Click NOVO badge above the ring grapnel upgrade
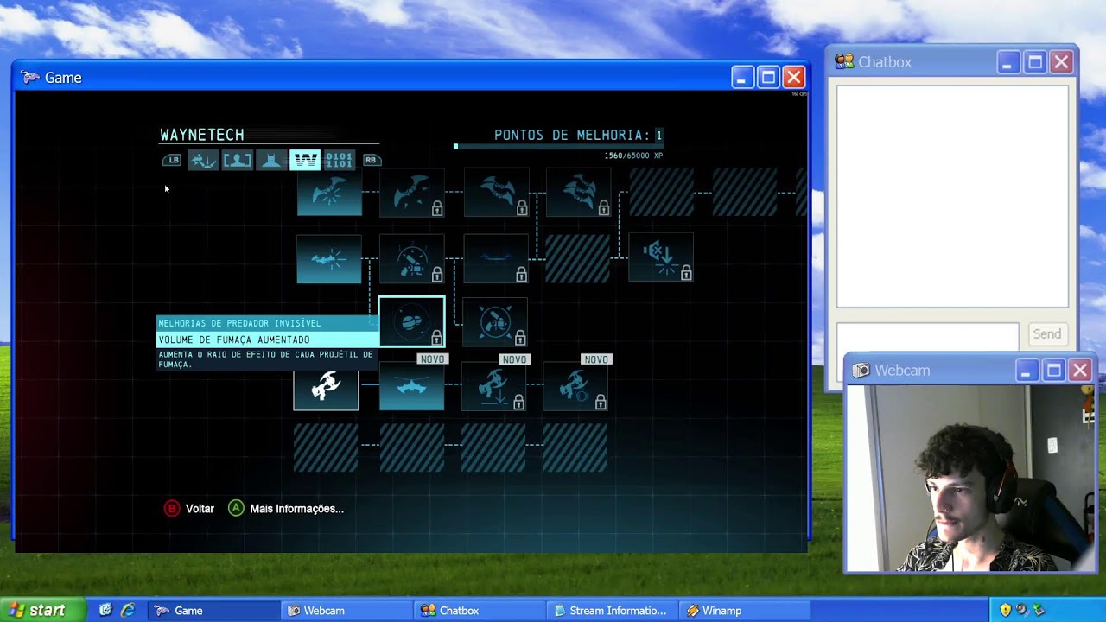 (x=596, y=359)
